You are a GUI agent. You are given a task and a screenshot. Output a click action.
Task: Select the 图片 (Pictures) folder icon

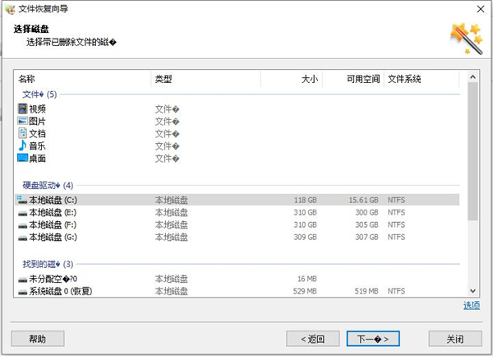[x=22, y=121]
